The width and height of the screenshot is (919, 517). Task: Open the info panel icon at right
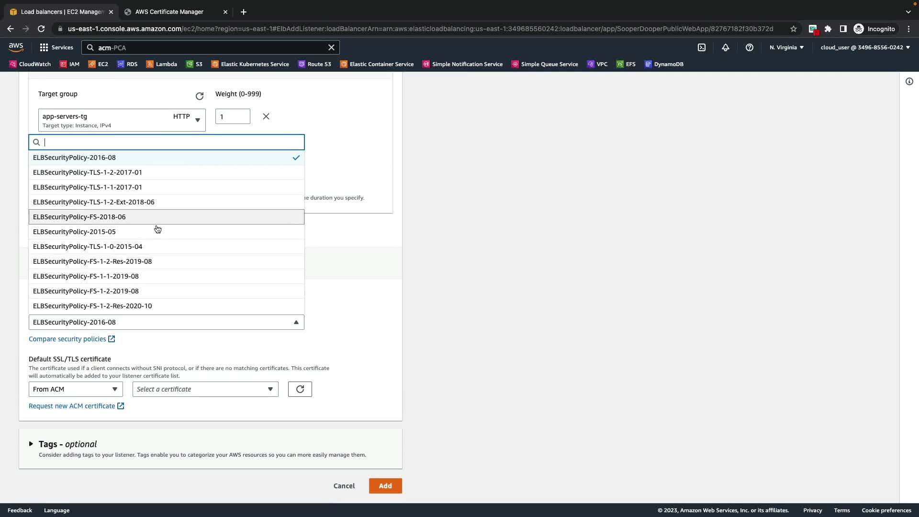tap(909, 81)
